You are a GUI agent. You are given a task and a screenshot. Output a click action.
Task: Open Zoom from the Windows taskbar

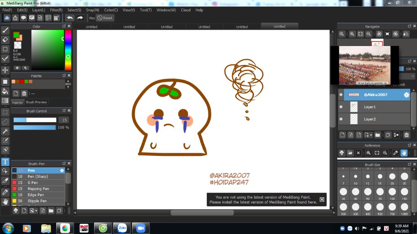click(140, 228)
